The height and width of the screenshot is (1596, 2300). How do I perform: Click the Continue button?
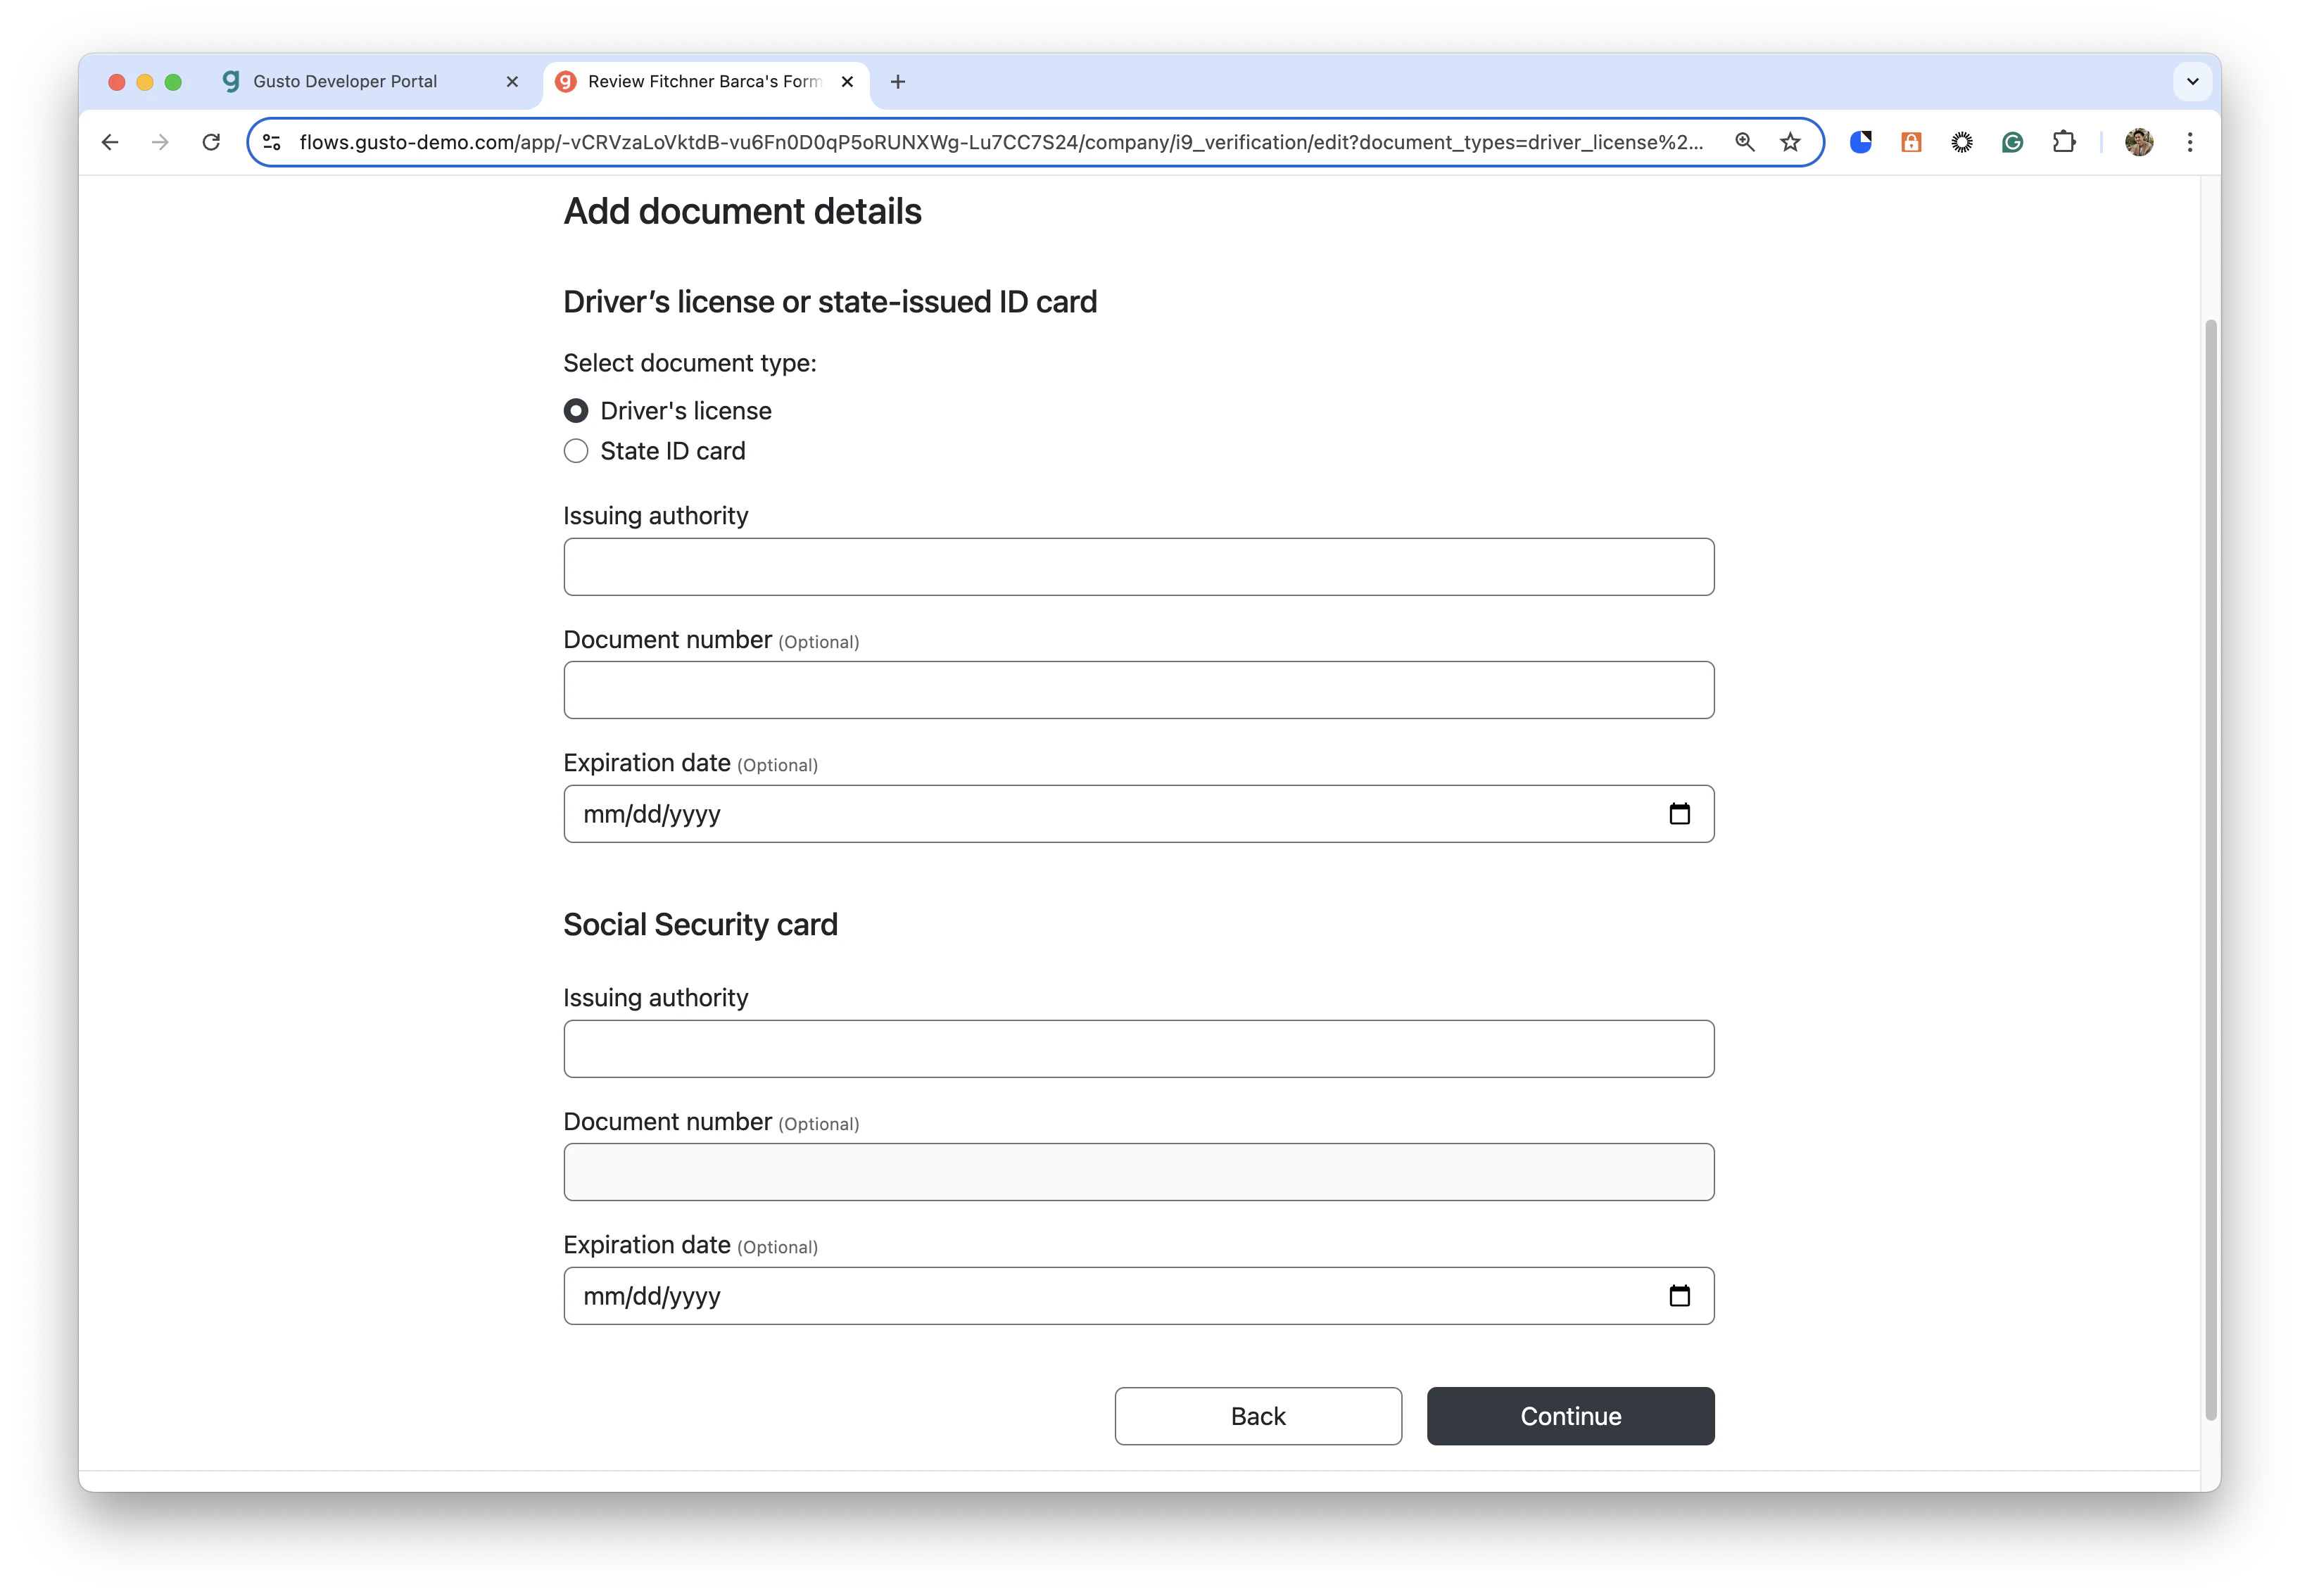pos(1570,1416)
